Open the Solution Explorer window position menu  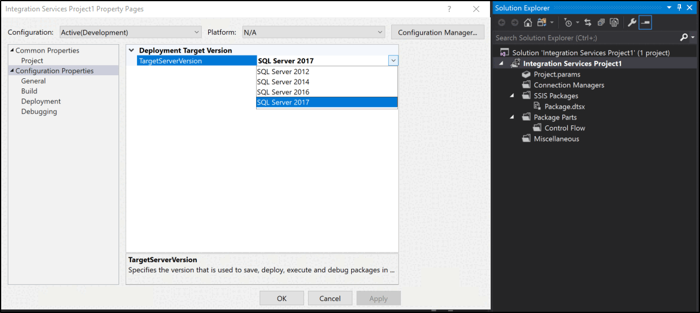point(669,8)
